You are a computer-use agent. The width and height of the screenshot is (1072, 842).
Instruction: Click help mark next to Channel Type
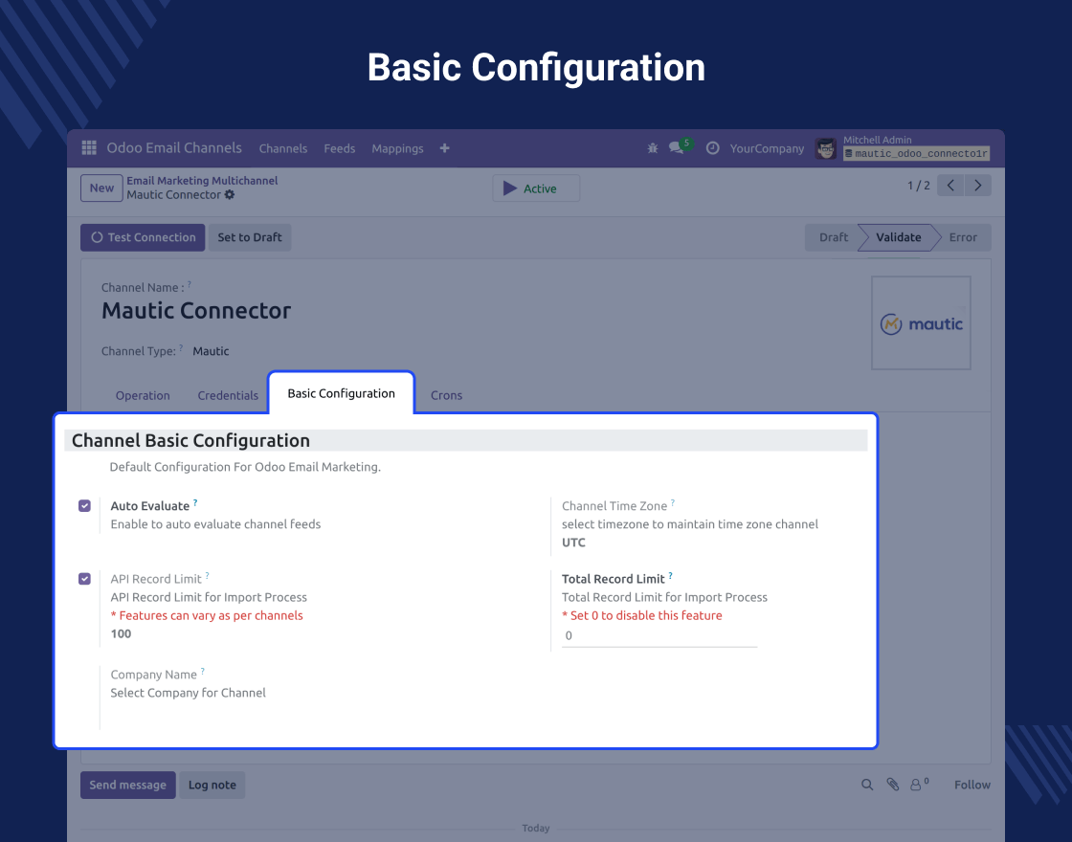(x=181, y=348)
